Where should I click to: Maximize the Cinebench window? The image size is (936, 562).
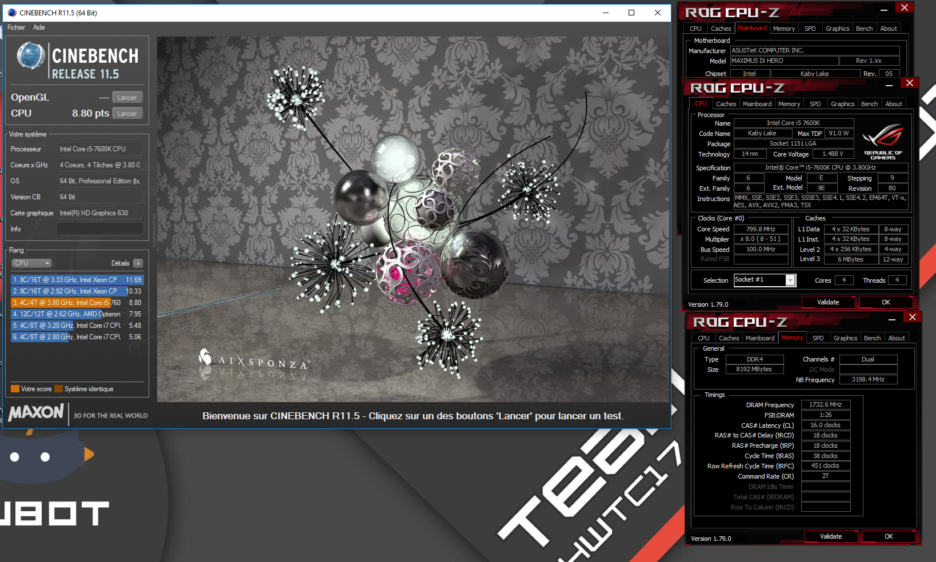click(631, 13)
